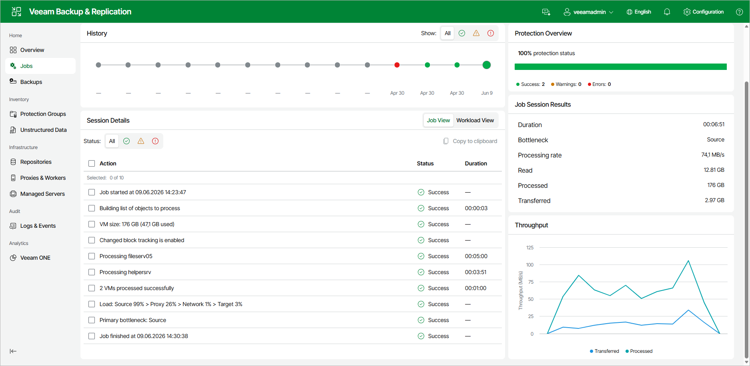Toggle the Processed legend in Throughput chart

click(639, 351)
